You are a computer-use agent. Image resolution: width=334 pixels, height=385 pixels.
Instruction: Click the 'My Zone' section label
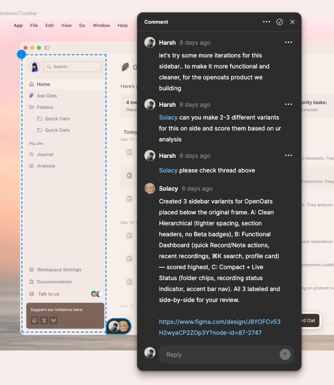coord(36,143)
